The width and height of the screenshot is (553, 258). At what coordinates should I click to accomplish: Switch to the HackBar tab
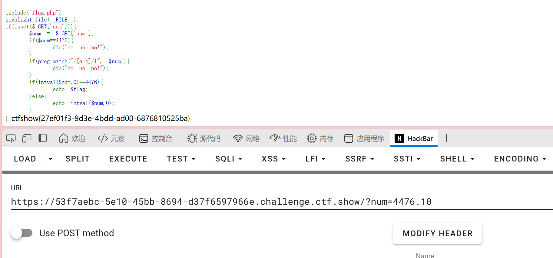tap(414, 139)
